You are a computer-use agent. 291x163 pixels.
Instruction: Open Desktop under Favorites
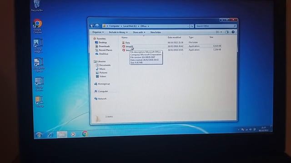(x=103, y=43)
